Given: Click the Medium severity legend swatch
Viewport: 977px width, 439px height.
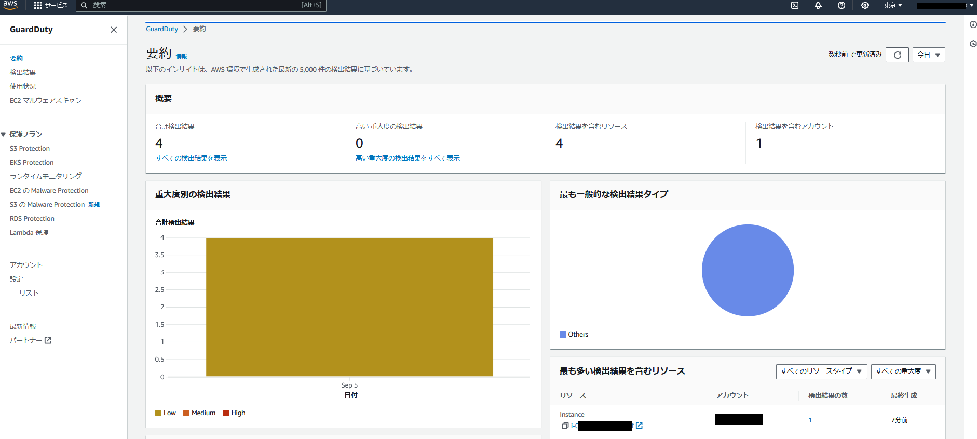Looking at the screenshot, I should 186,413.
